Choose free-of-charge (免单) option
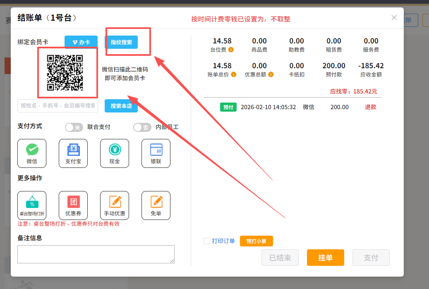 pyautogui.click(x=156, y=205)
